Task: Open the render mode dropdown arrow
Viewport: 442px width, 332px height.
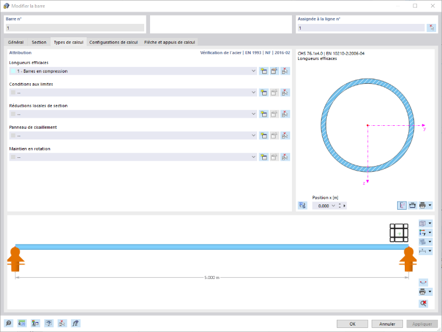Action: (430, 241)
